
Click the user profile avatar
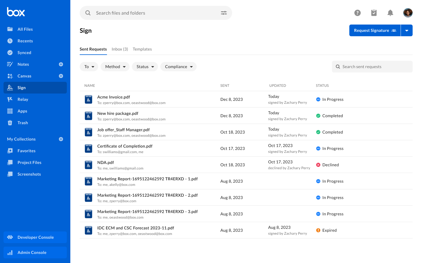coord(408,13)
